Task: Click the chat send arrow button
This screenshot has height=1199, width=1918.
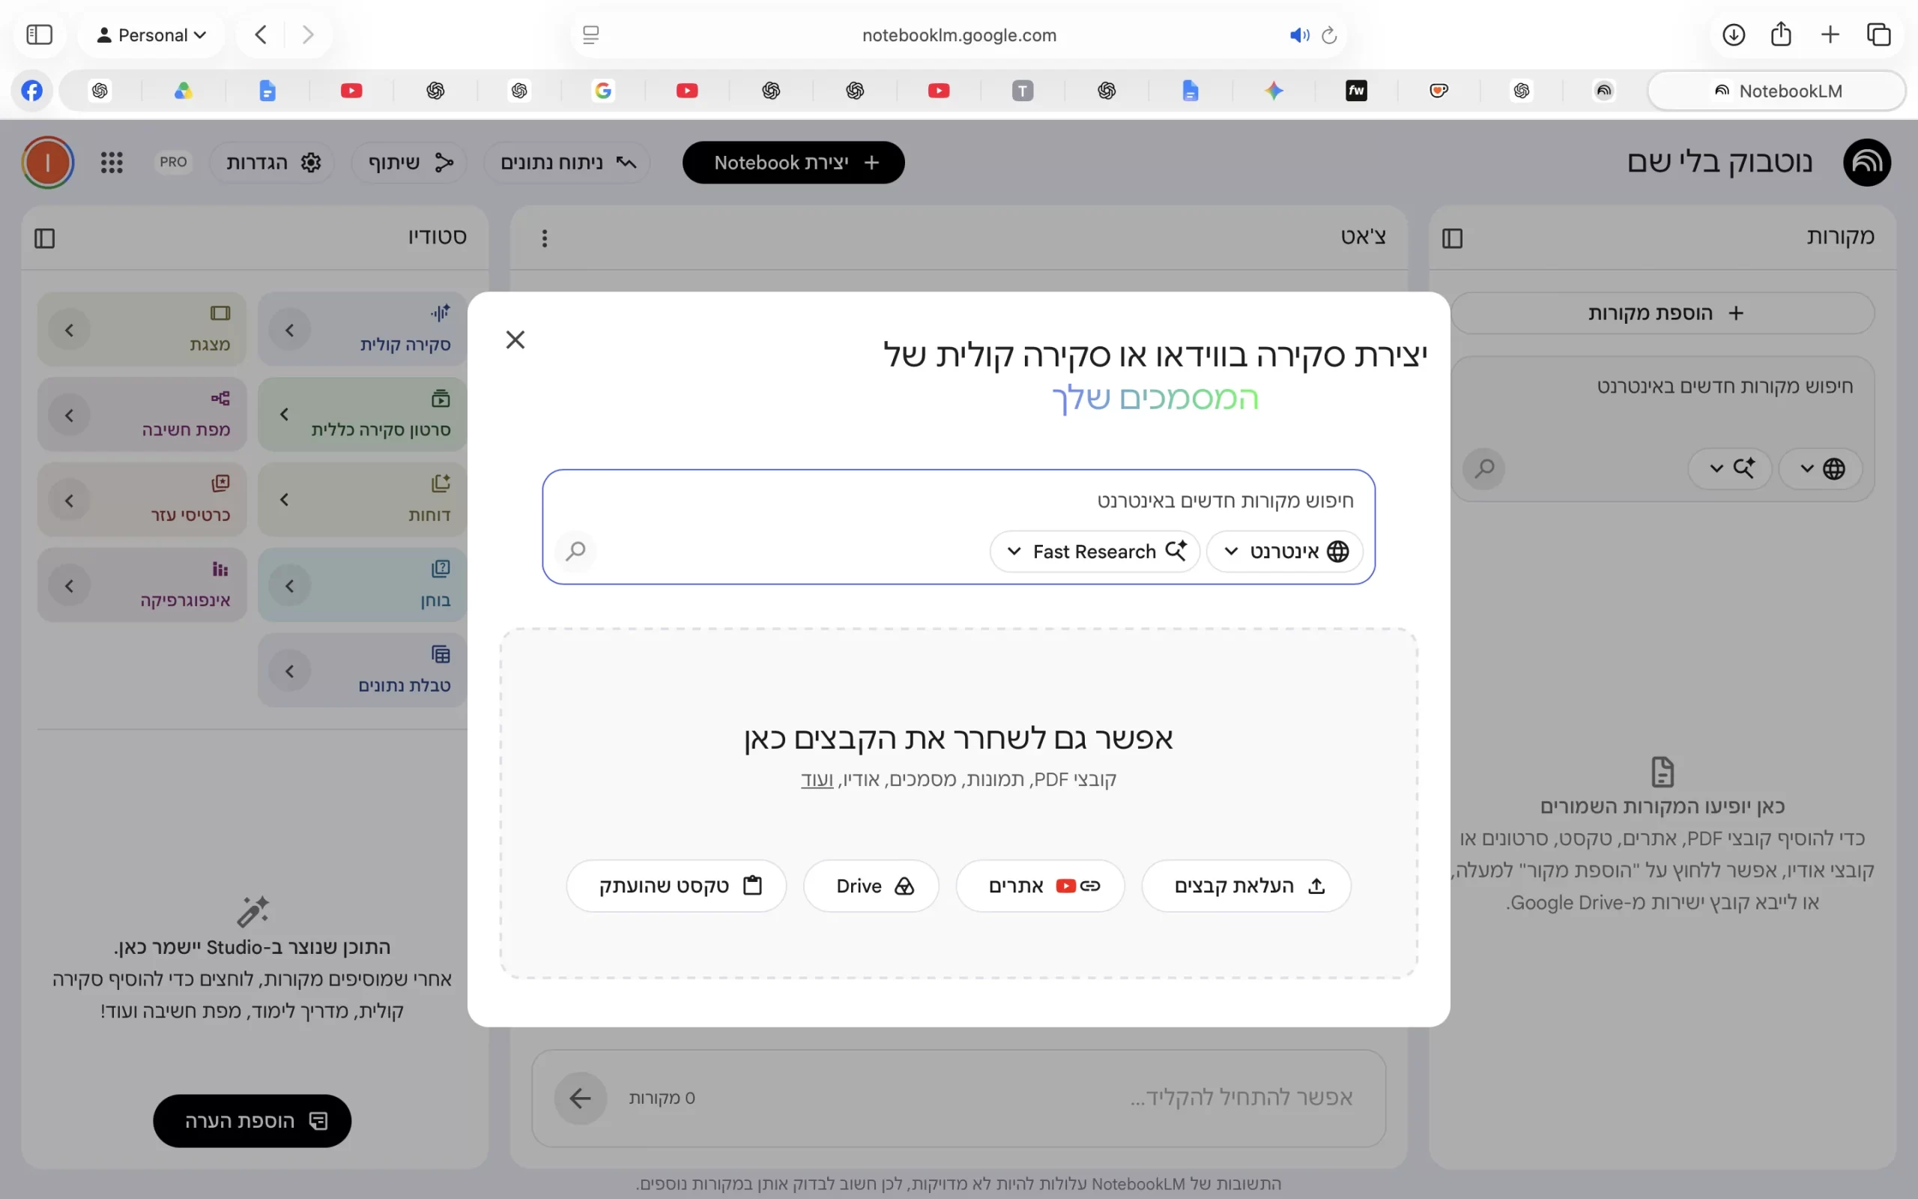Action: (x=580, y=1099)
